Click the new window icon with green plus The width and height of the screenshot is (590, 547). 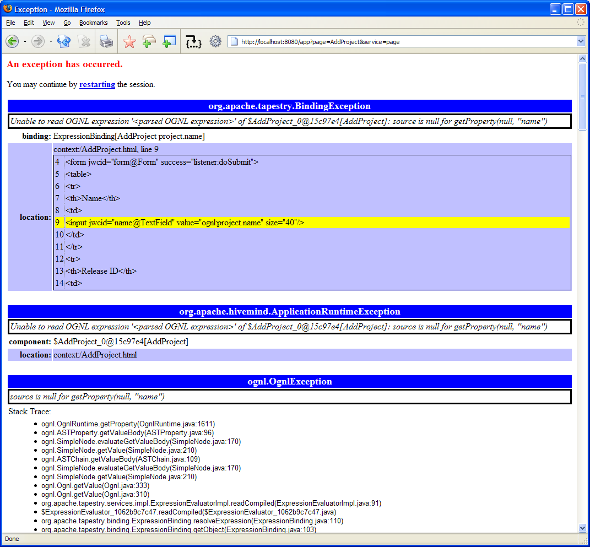(x=169, y=41)
